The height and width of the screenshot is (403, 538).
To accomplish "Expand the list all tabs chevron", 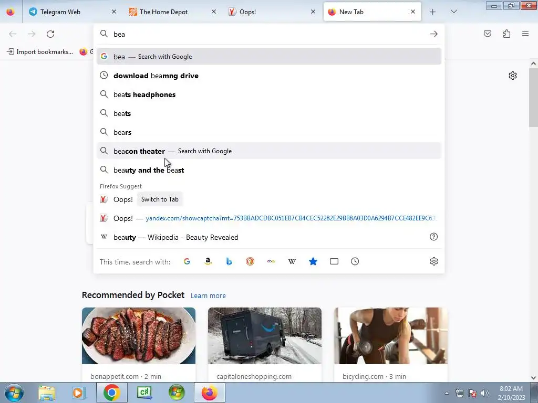I will tap(453, 12).
